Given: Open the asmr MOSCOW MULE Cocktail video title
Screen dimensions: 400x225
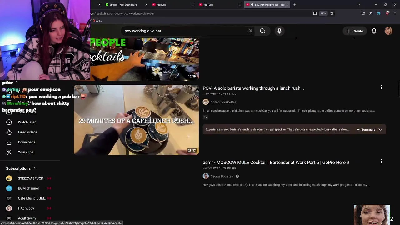Looking at the screenshot, I should pyautogui.click(x=276, y=162).
